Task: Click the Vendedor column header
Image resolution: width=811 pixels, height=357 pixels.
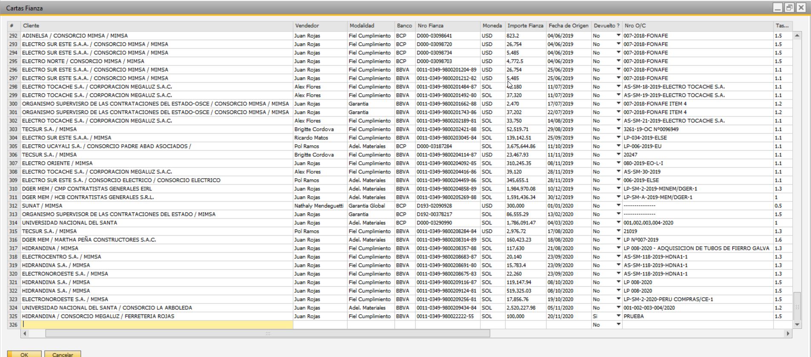Action: pyautogui.click(x=320, y=26)
